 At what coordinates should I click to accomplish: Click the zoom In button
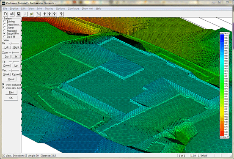(x=16, y=57)
